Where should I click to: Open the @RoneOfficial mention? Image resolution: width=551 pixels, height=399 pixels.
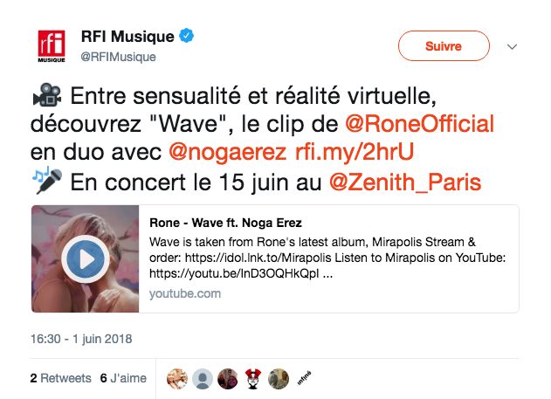[420, 123]
